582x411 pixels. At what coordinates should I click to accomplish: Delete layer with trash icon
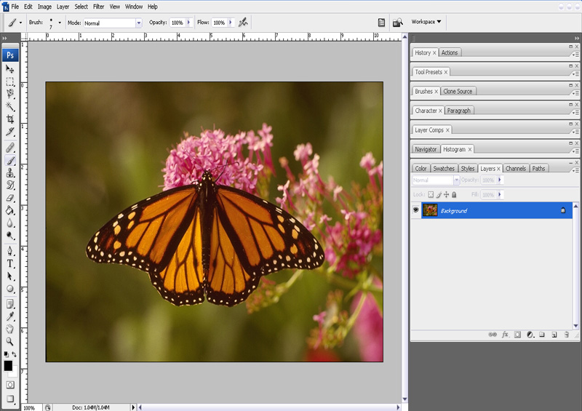tap(567, 335)
